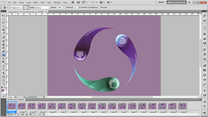Select the Path Selection tool
The width and height of the screenshot is (208, 117).
4,73
